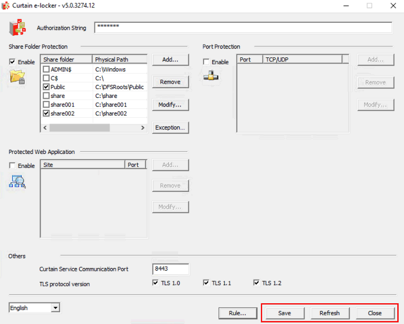
Task: Click the Authorization String input field
Action: [x=243, y=27]
